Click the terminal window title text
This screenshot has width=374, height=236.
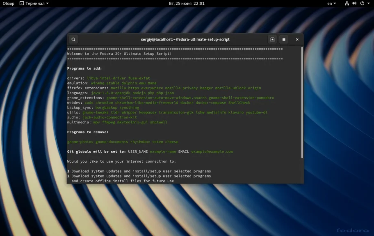click(185, 39)
